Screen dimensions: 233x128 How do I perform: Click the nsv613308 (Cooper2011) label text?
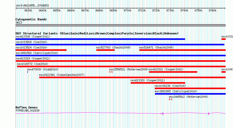33,37
